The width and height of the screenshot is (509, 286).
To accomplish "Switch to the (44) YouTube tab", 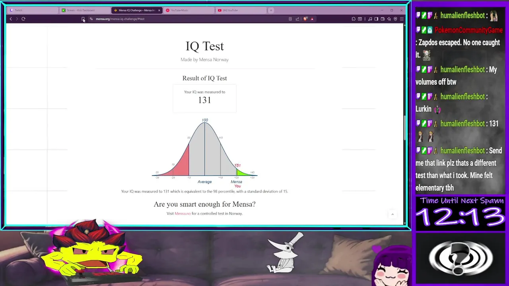I will (240, 10).
